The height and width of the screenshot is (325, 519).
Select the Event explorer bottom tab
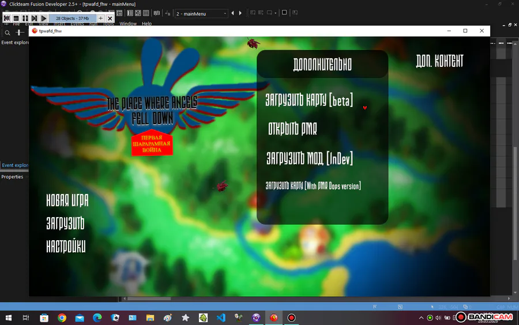coord(14,165)
